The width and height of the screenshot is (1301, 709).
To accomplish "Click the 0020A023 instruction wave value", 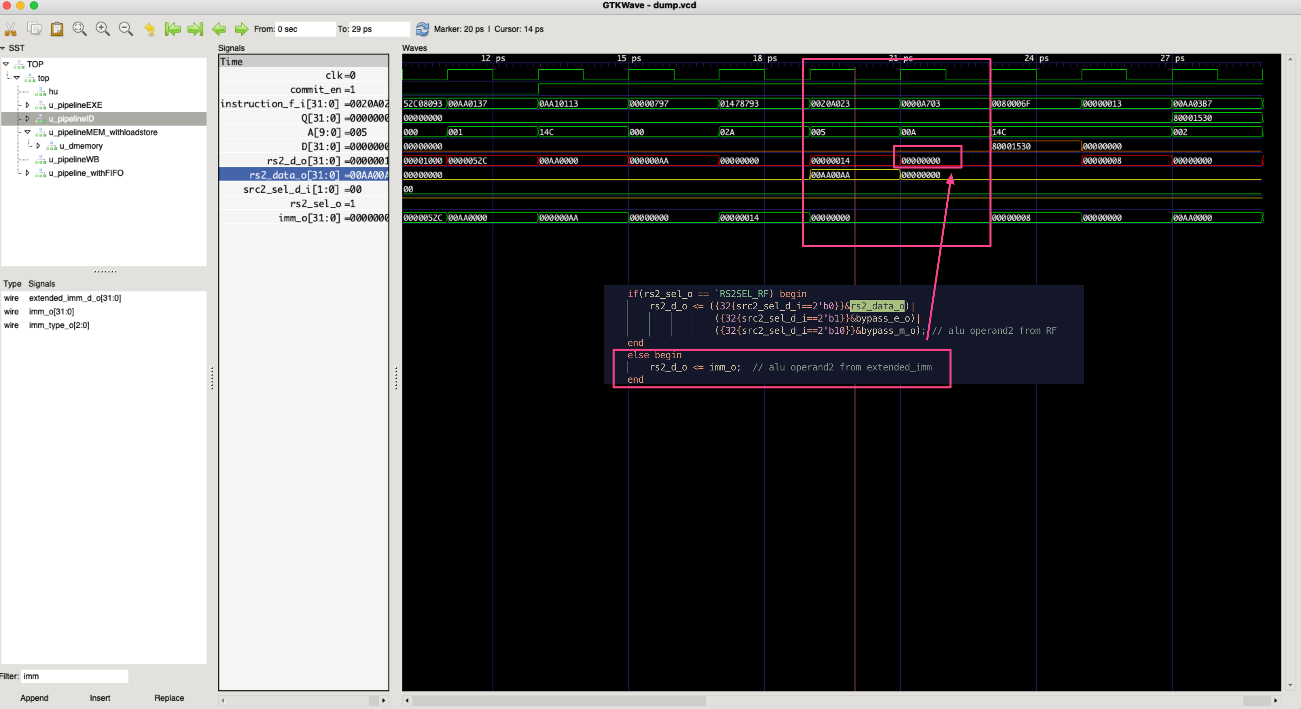I will point(830,104).
